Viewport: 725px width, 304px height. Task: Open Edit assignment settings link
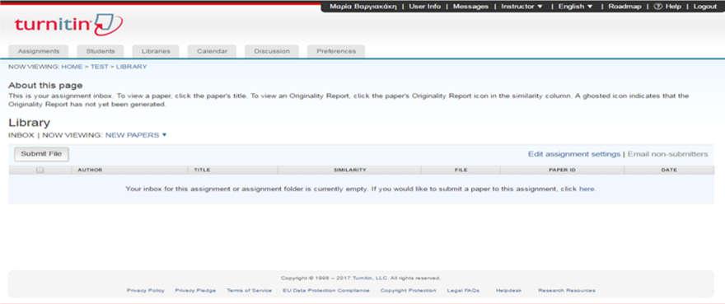coord(573,154)
